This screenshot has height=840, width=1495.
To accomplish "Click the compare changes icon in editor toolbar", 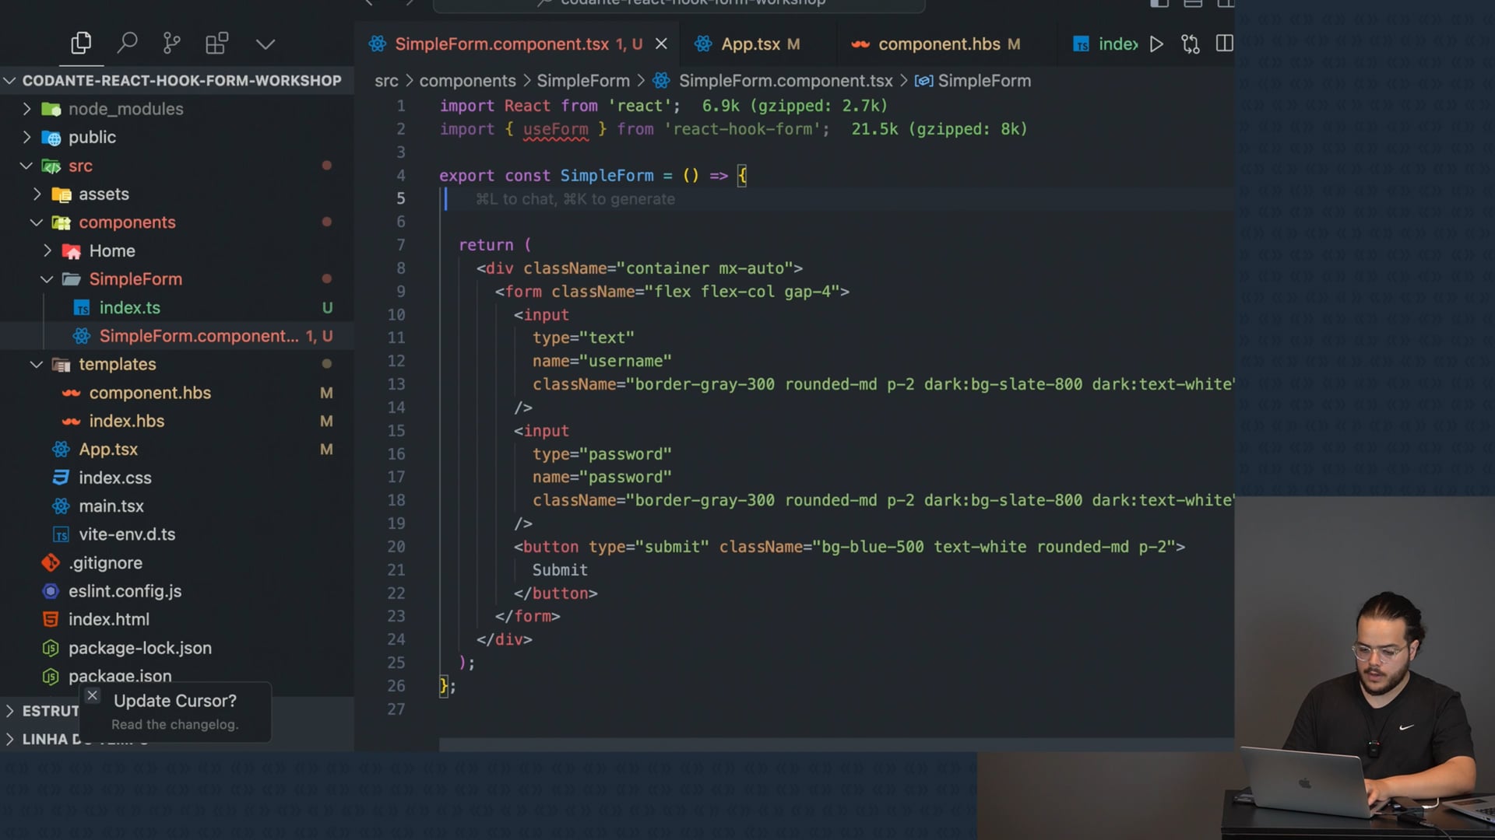I will [x=1190, y=44].
